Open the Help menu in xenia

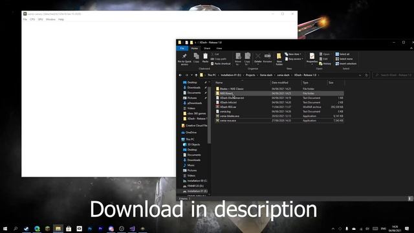click(x=61, y=19)
